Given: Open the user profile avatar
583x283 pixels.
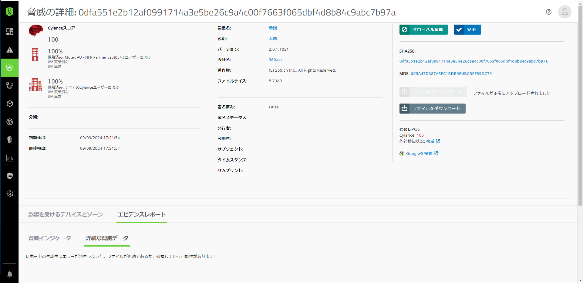Looking at the screenshot, I should click(x=564, y=12).
